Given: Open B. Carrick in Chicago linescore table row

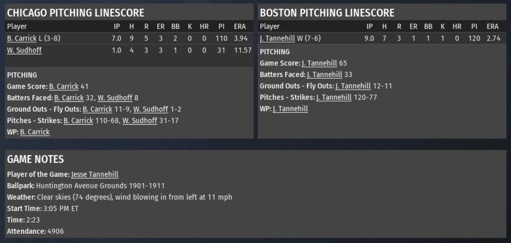Looking at the screenshot, I should (x=22, y=38).
